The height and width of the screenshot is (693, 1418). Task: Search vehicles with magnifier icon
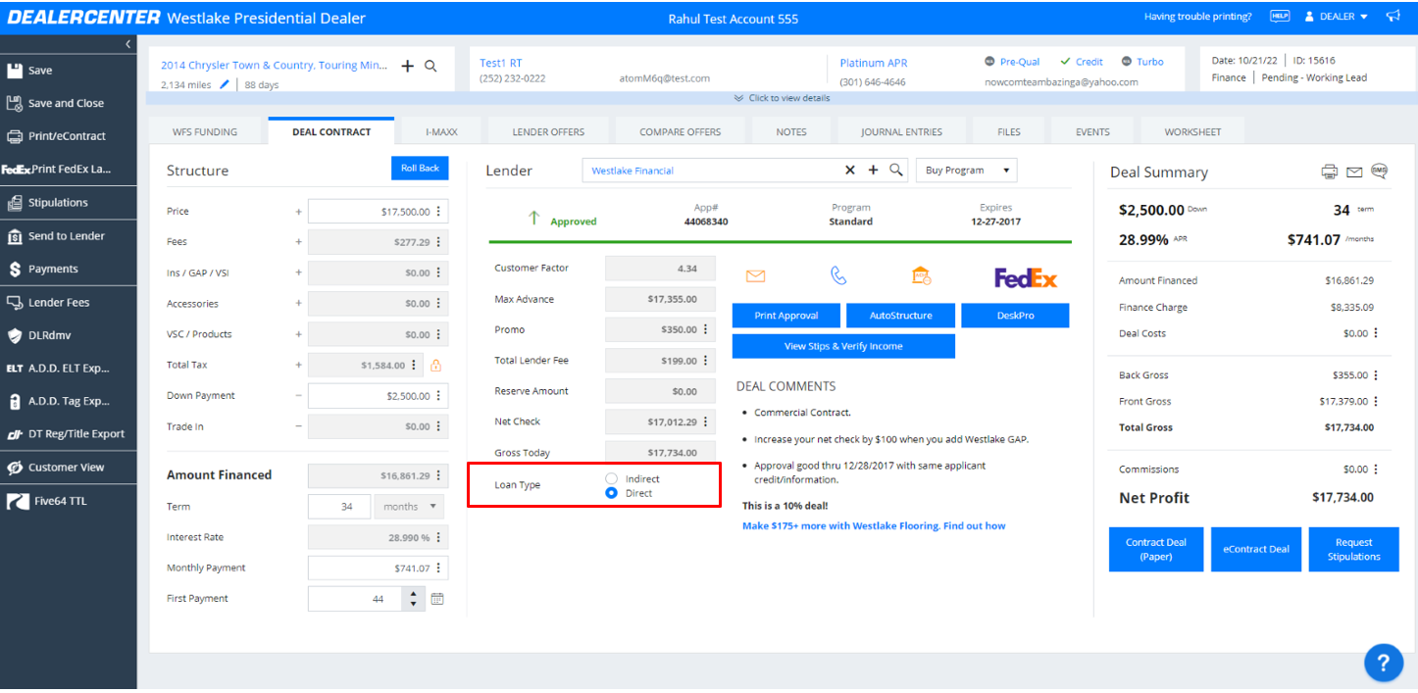tap(430, 66)
